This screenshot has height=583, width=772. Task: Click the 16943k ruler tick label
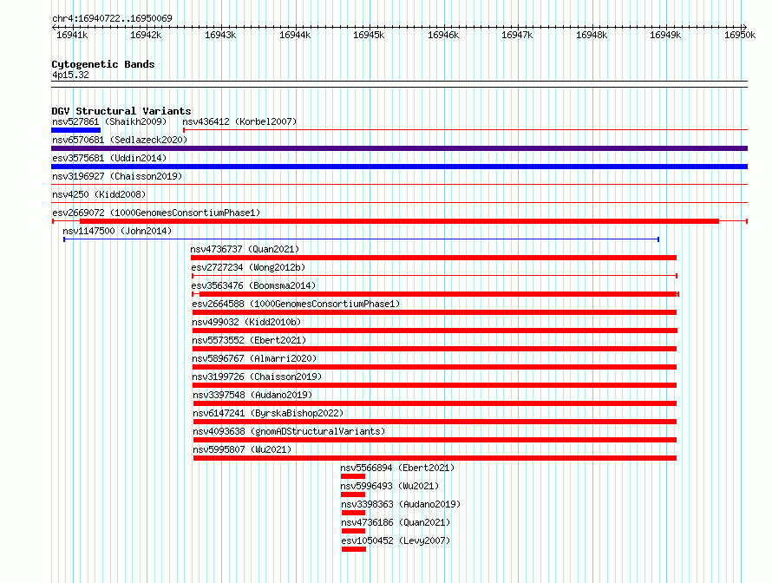[220, 35]
